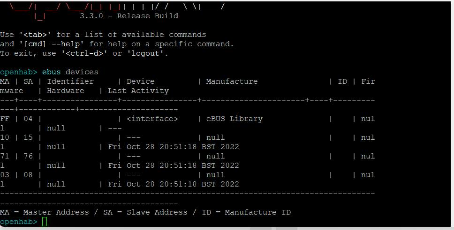454x230 pixels.
Task: Click the 'Hardware' column header
Action: [66, 91]
